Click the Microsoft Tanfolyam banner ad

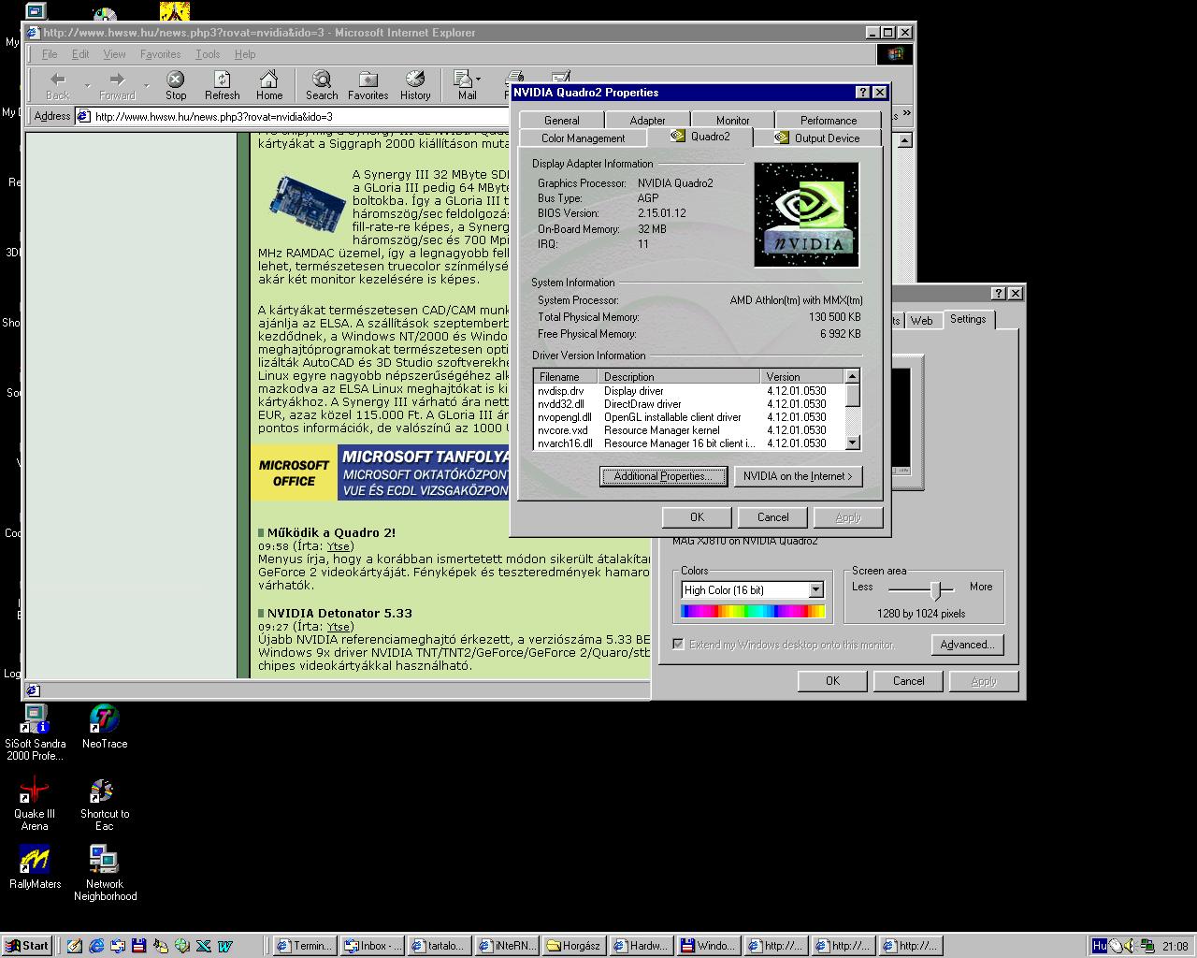(381, 473)
